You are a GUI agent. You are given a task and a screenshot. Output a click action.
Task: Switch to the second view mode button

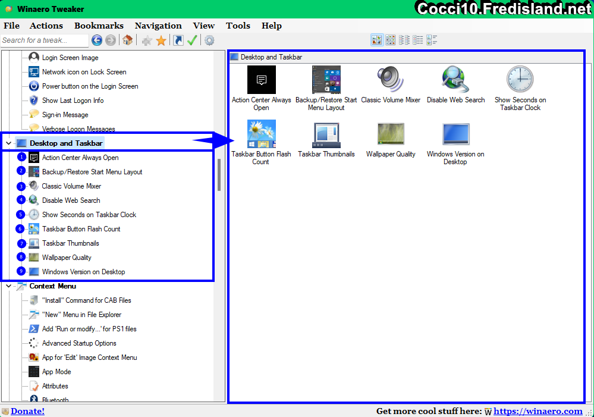(x=391, y=40)
